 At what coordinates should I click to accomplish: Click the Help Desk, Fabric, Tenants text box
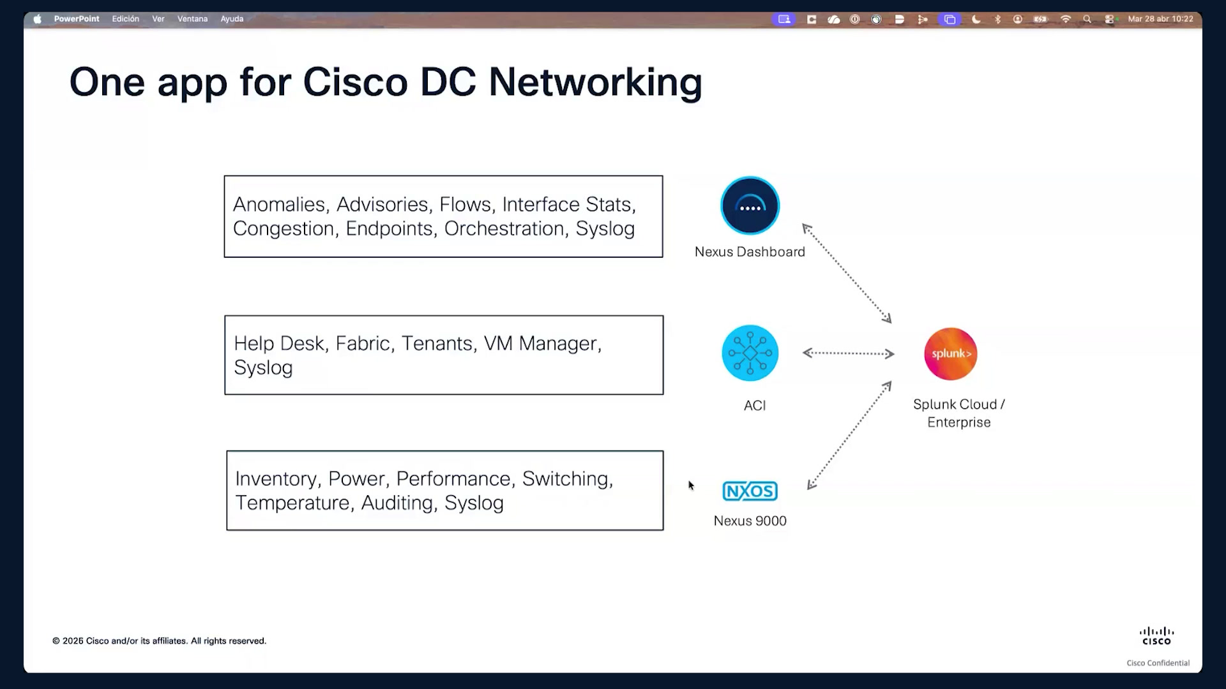coord(444,355)
